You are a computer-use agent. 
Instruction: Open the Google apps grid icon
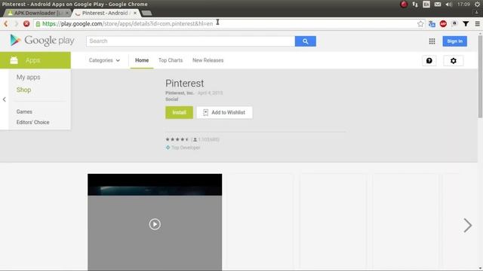click(x=432, y=41)
